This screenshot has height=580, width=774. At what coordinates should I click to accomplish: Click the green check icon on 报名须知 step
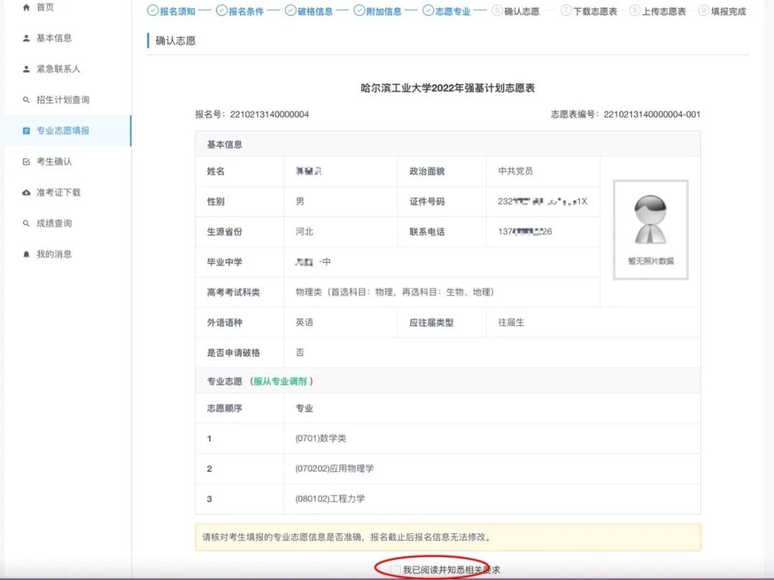point(151,11)
